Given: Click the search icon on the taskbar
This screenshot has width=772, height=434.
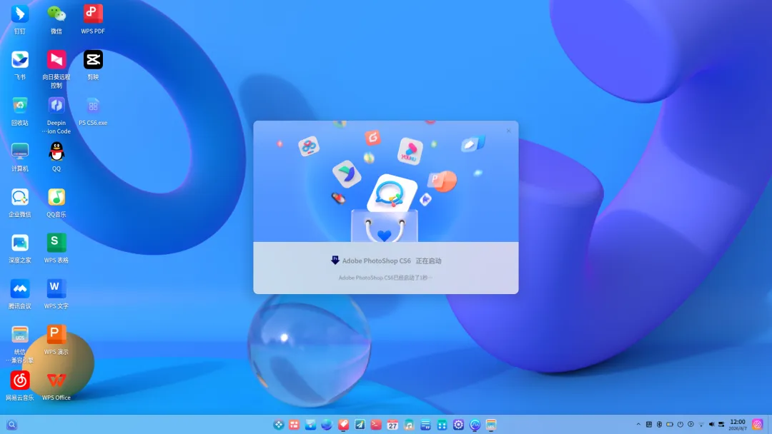Looking at the screenshot, I should point(12,425).
